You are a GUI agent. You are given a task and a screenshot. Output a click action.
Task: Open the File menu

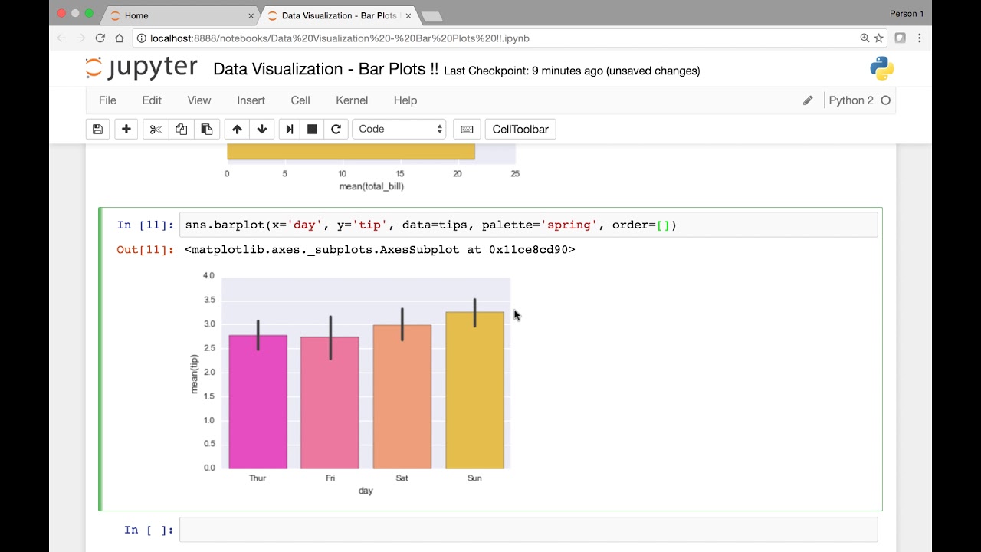pos(107,100)
